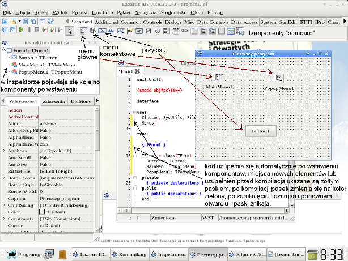Open the Projekt menu

(x=80, y=12)
